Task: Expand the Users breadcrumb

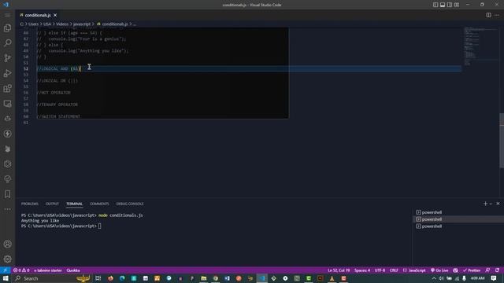Action: [x=33, y=24]
